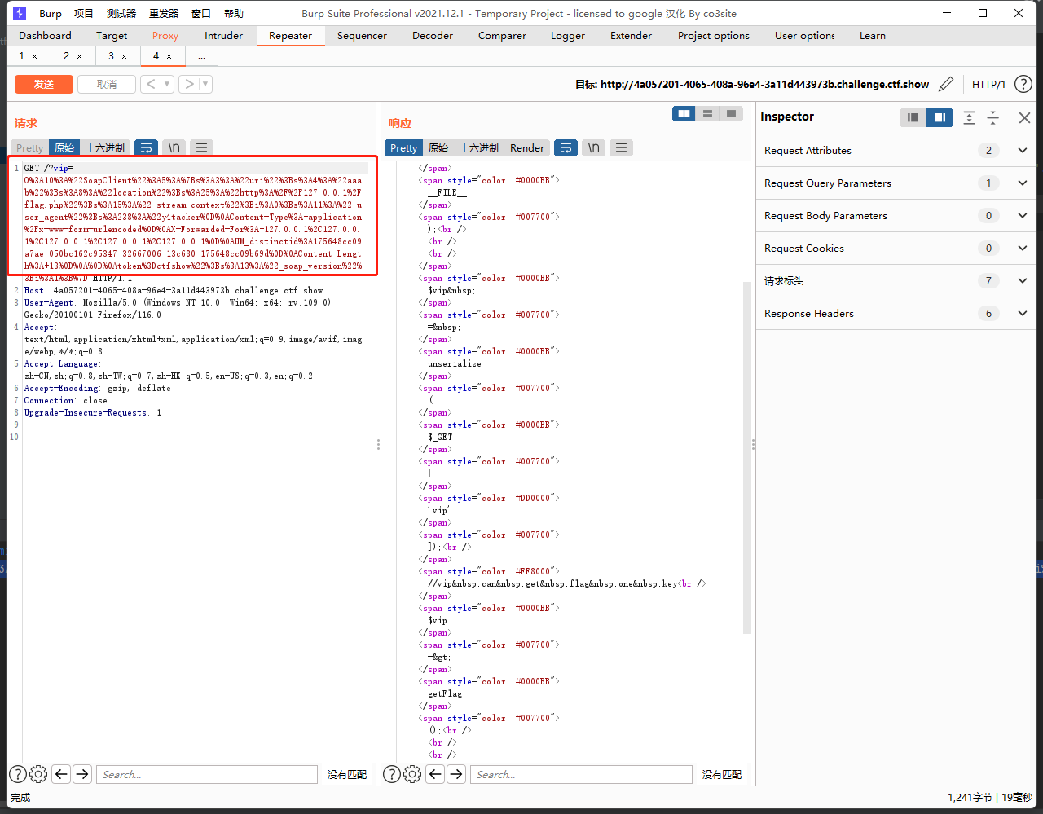Image resolution: width=1043 pixels, height=814 pixels.
Task: Toggle response word wrap icon
Action: click(x=566, y=147)
